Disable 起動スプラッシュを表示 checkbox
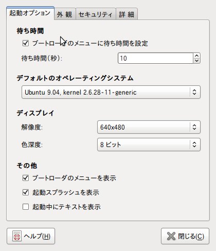This screenshot has width=216, height=251. (26, 192)
